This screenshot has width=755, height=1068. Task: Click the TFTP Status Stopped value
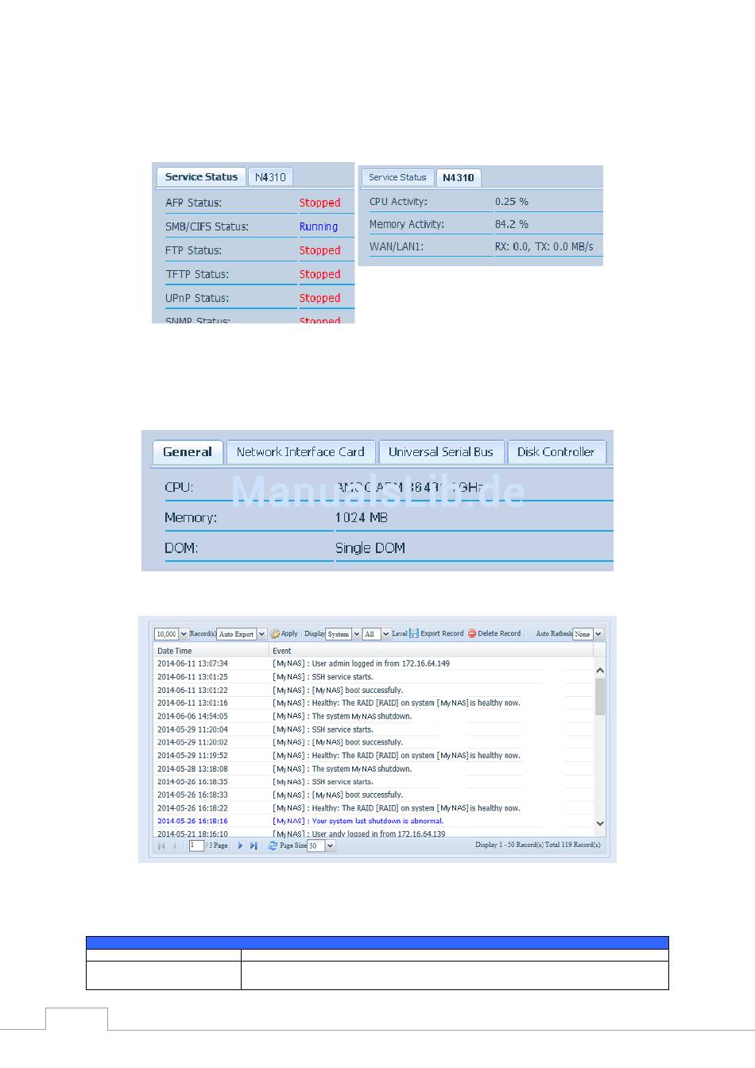pyautogui.click(x=319, y=274)
